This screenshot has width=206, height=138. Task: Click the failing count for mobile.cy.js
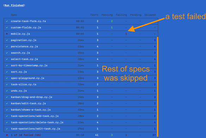[x=126, y=34]
